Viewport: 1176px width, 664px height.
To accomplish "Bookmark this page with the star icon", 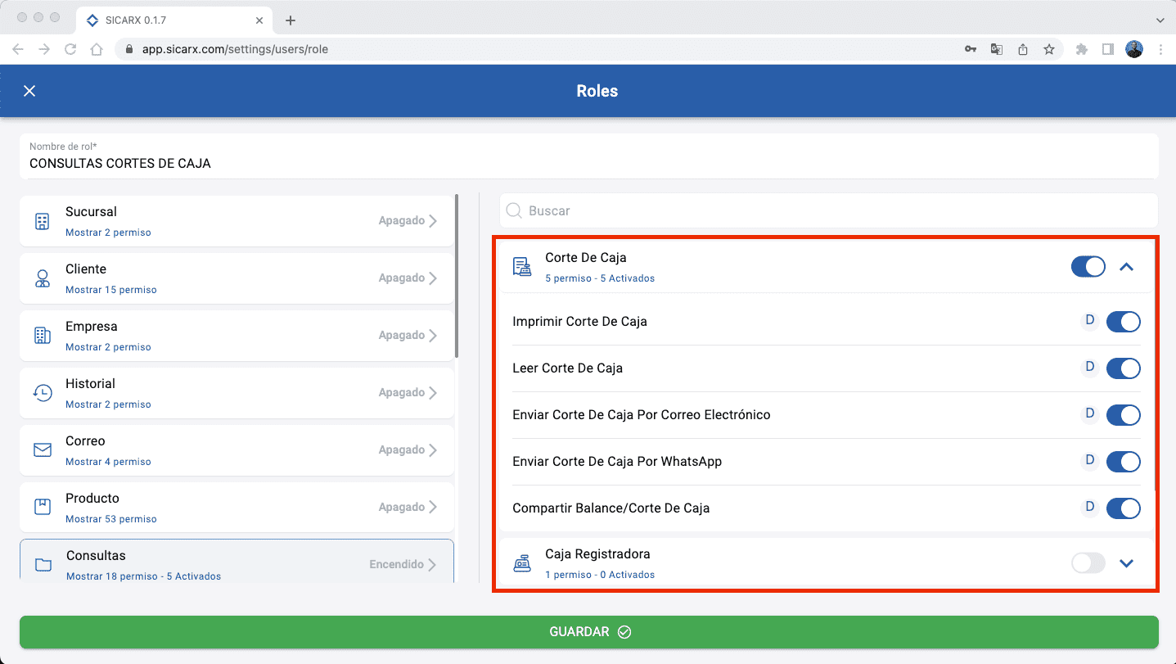I will click(1048, 49).
